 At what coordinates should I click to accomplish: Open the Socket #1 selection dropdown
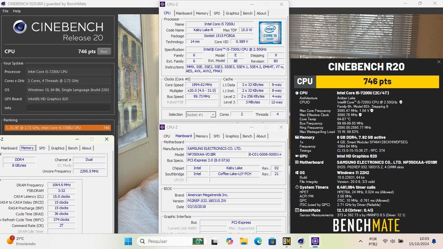pos(201,114)
